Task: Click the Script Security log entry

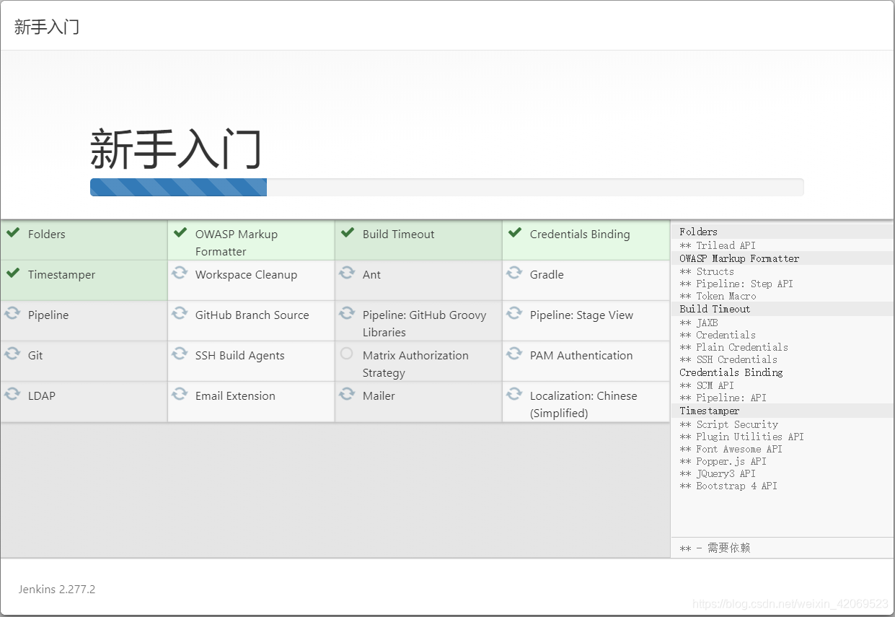Action: 728,424
